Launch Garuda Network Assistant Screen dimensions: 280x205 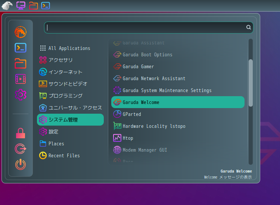[x=178, y=78]
